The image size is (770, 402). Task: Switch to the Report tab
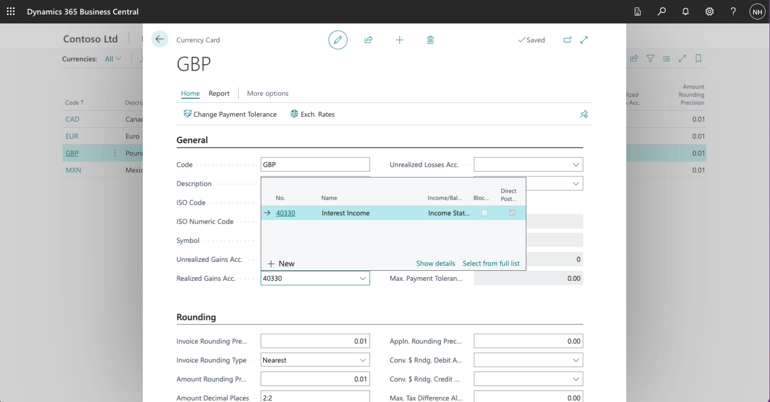[219, 93]
